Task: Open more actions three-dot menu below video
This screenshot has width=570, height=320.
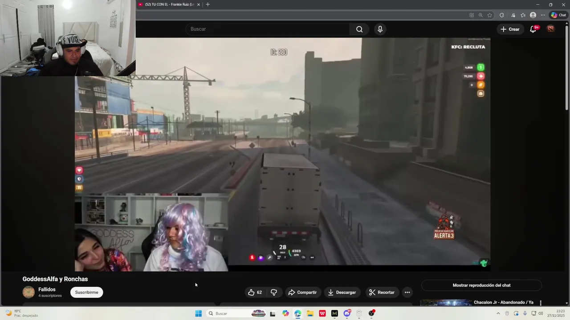Action: (407, 292)
